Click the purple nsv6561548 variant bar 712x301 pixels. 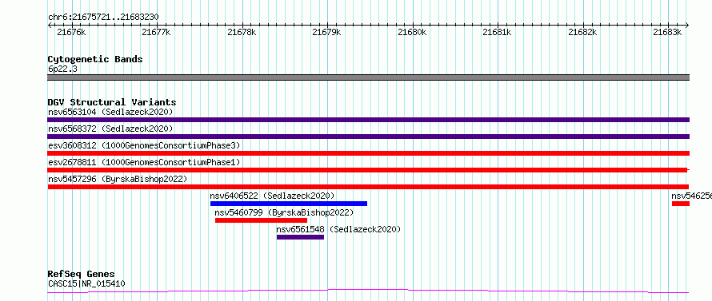tap(300, 237)
